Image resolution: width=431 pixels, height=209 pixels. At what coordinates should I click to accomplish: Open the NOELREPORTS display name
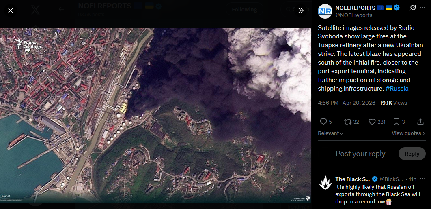[x=355, y=8]
